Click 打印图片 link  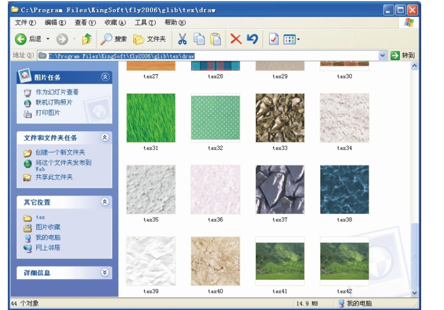(48, 113)
